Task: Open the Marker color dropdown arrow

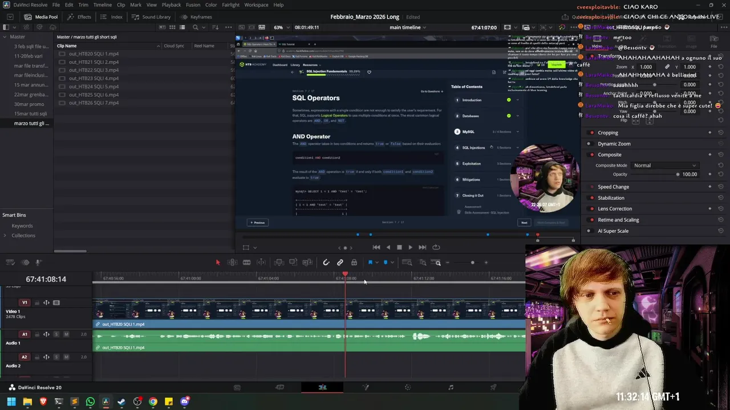Action: click(392, 263)
